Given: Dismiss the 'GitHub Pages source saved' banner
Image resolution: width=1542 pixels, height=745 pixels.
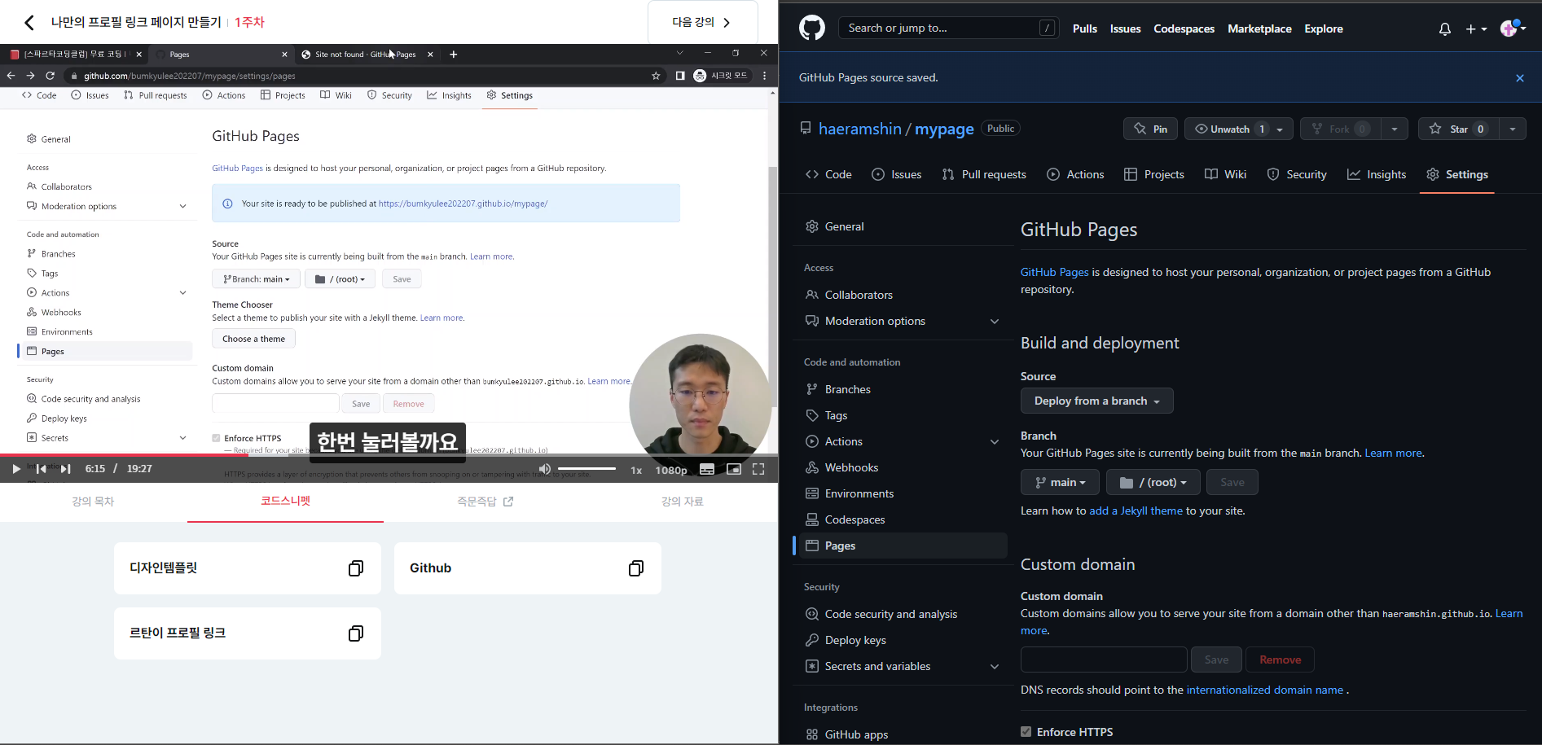Looking at the screenshot, I should click(1519, 78).
